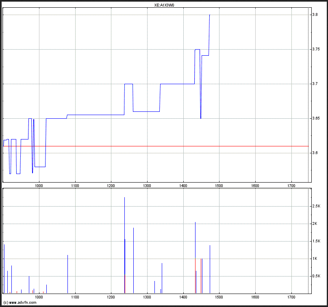Image resolution: width=328 pixels, height=307 pixels.
Task: Click "1200" on the volume chart time axis
Action: point(111,297)
